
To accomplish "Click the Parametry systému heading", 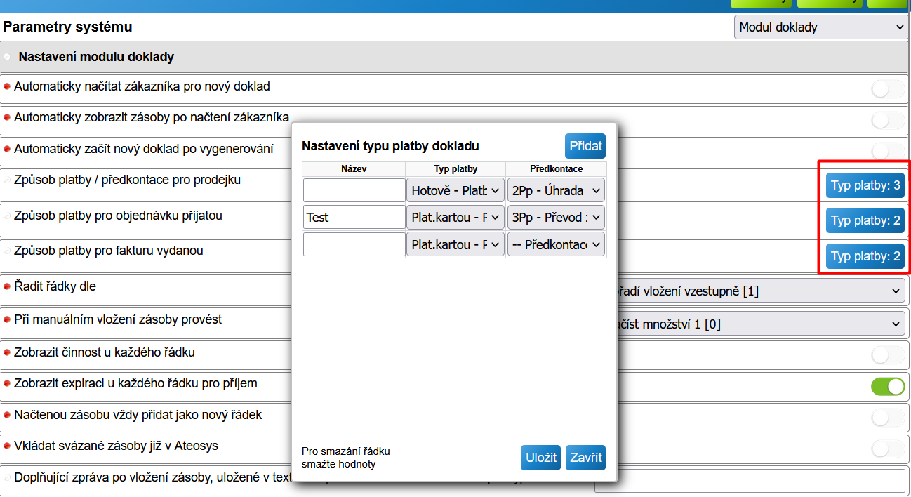I will [x=67, y=27].
